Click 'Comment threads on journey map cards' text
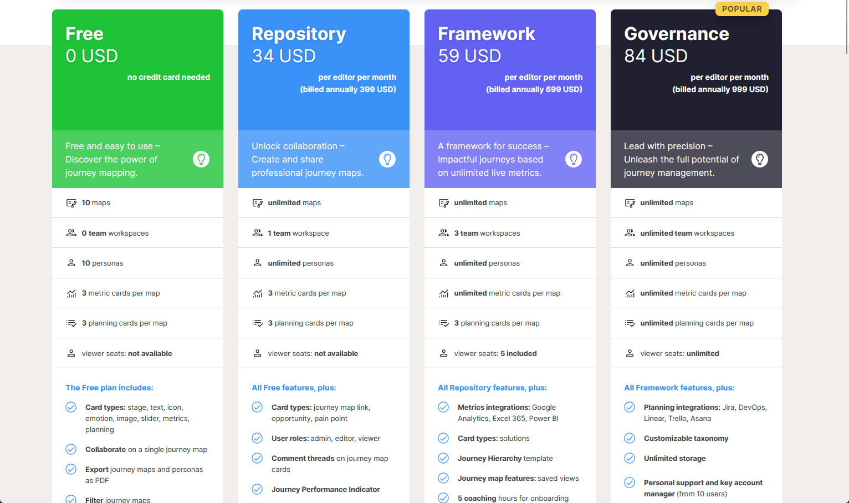This screenshot has width=849, height=503. 330,464
